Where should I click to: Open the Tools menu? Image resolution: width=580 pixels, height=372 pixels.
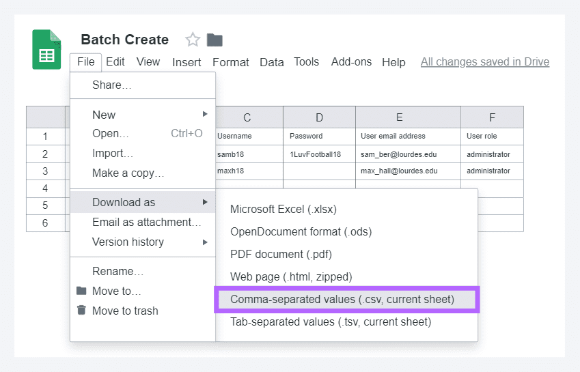pos(306,61)
